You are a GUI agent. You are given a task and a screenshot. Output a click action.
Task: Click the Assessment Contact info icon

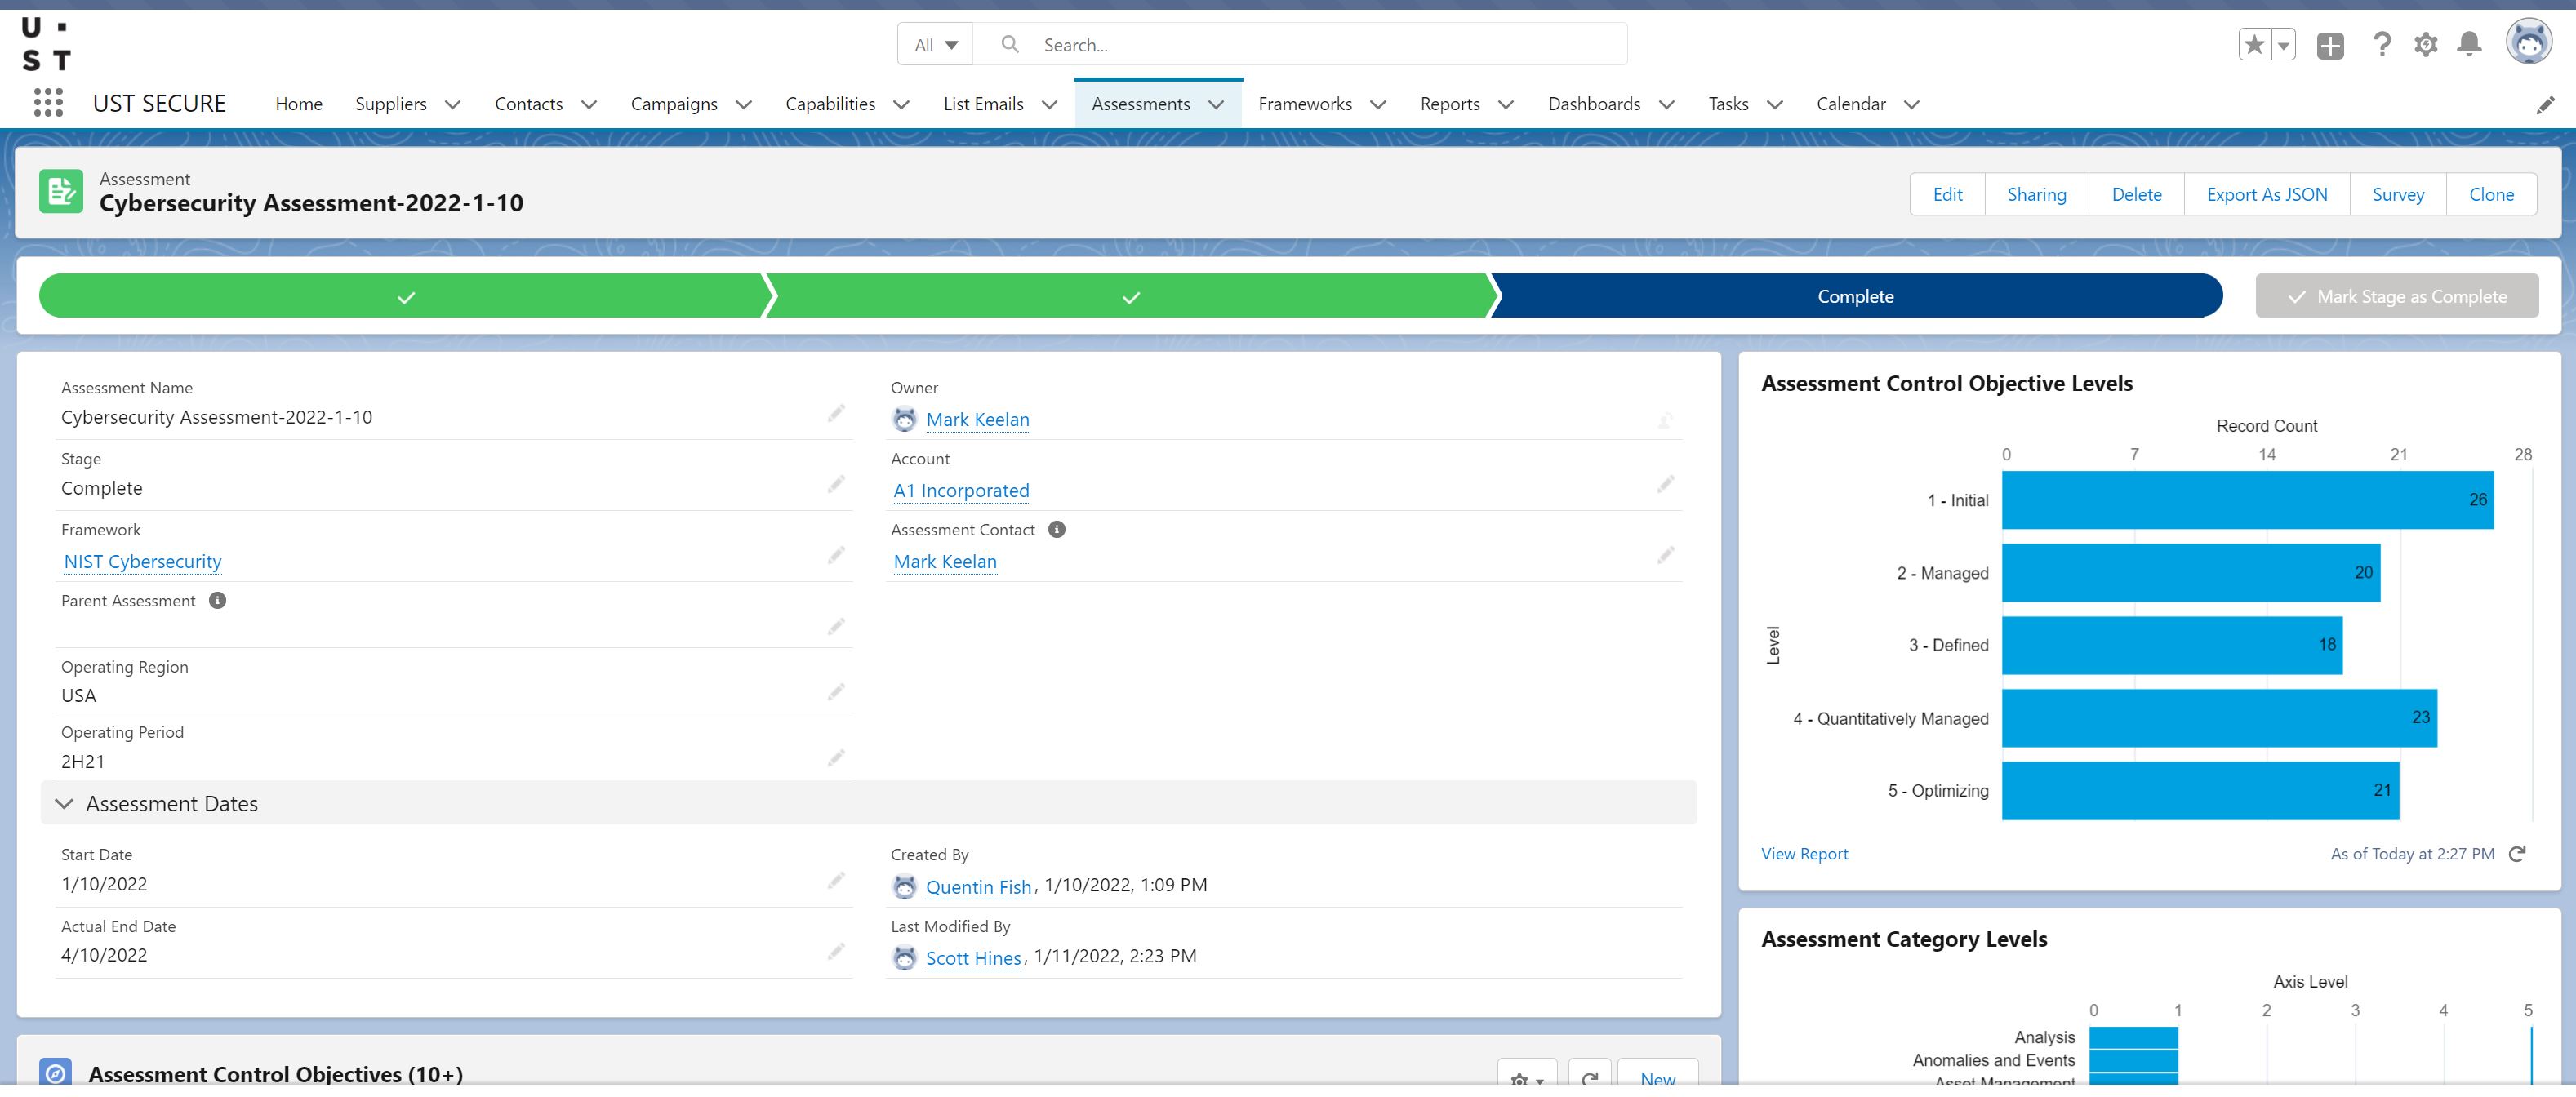pos(1056,530)
